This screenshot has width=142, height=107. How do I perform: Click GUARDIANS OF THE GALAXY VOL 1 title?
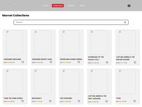96,58
